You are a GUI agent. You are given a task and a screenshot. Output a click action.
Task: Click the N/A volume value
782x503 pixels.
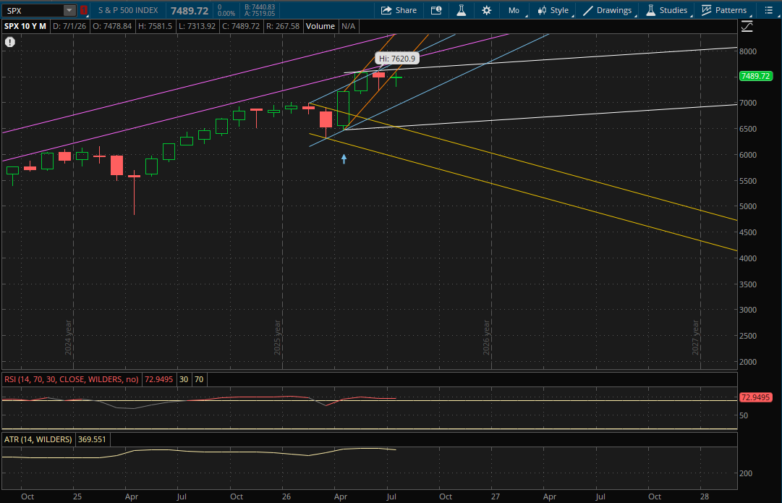click(x=348, y=26)
